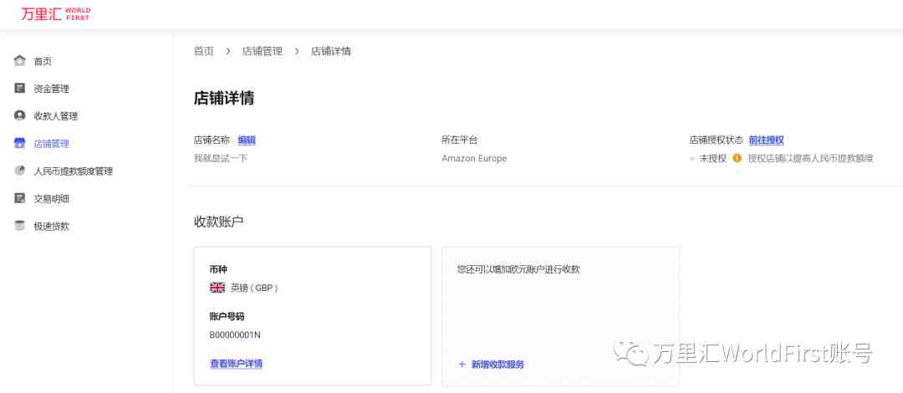Image resolution: width=903 pixels, height=393 pixels.
Task: Click the plus icon for 新增收款服务
Action: point(462,365)
